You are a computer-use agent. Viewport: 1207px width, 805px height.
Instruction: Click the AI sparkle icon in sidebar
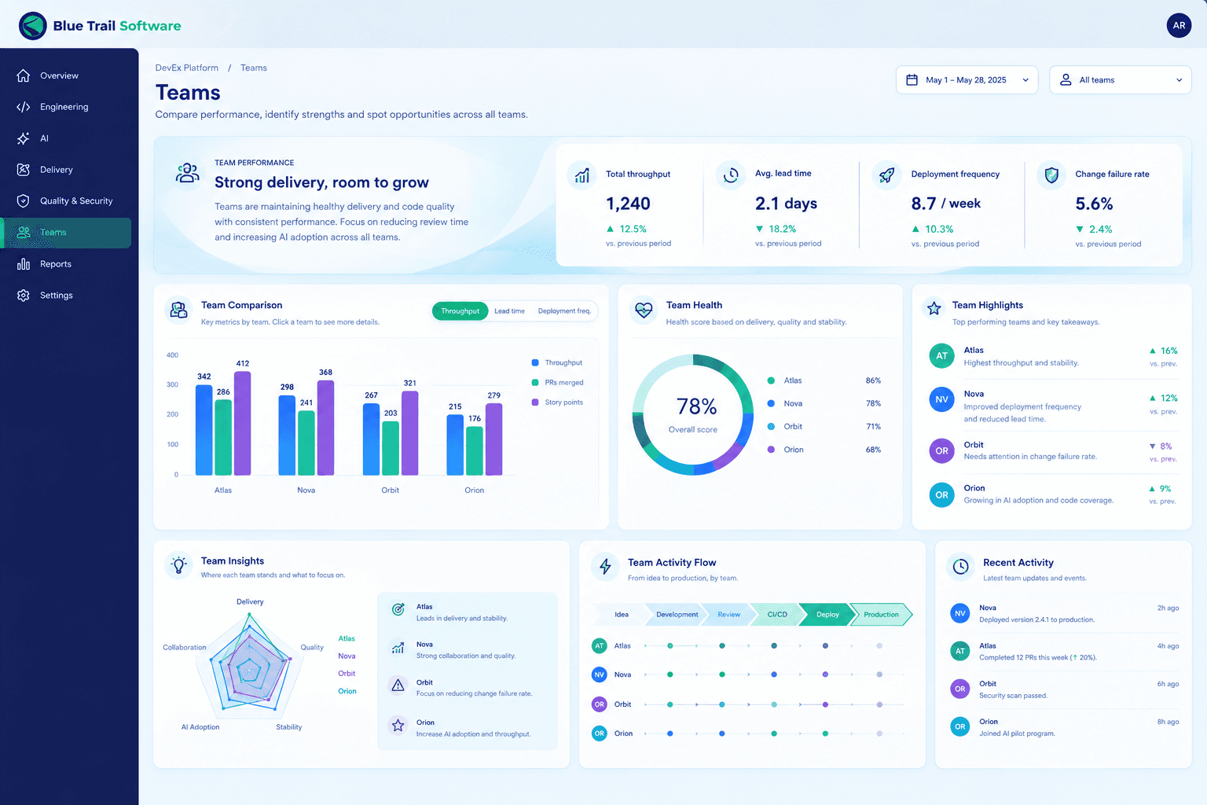(24, 138)
